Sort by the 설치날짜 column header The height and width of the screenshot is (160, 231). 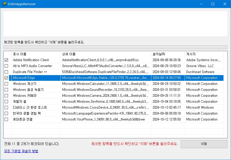tap(168, 54)
